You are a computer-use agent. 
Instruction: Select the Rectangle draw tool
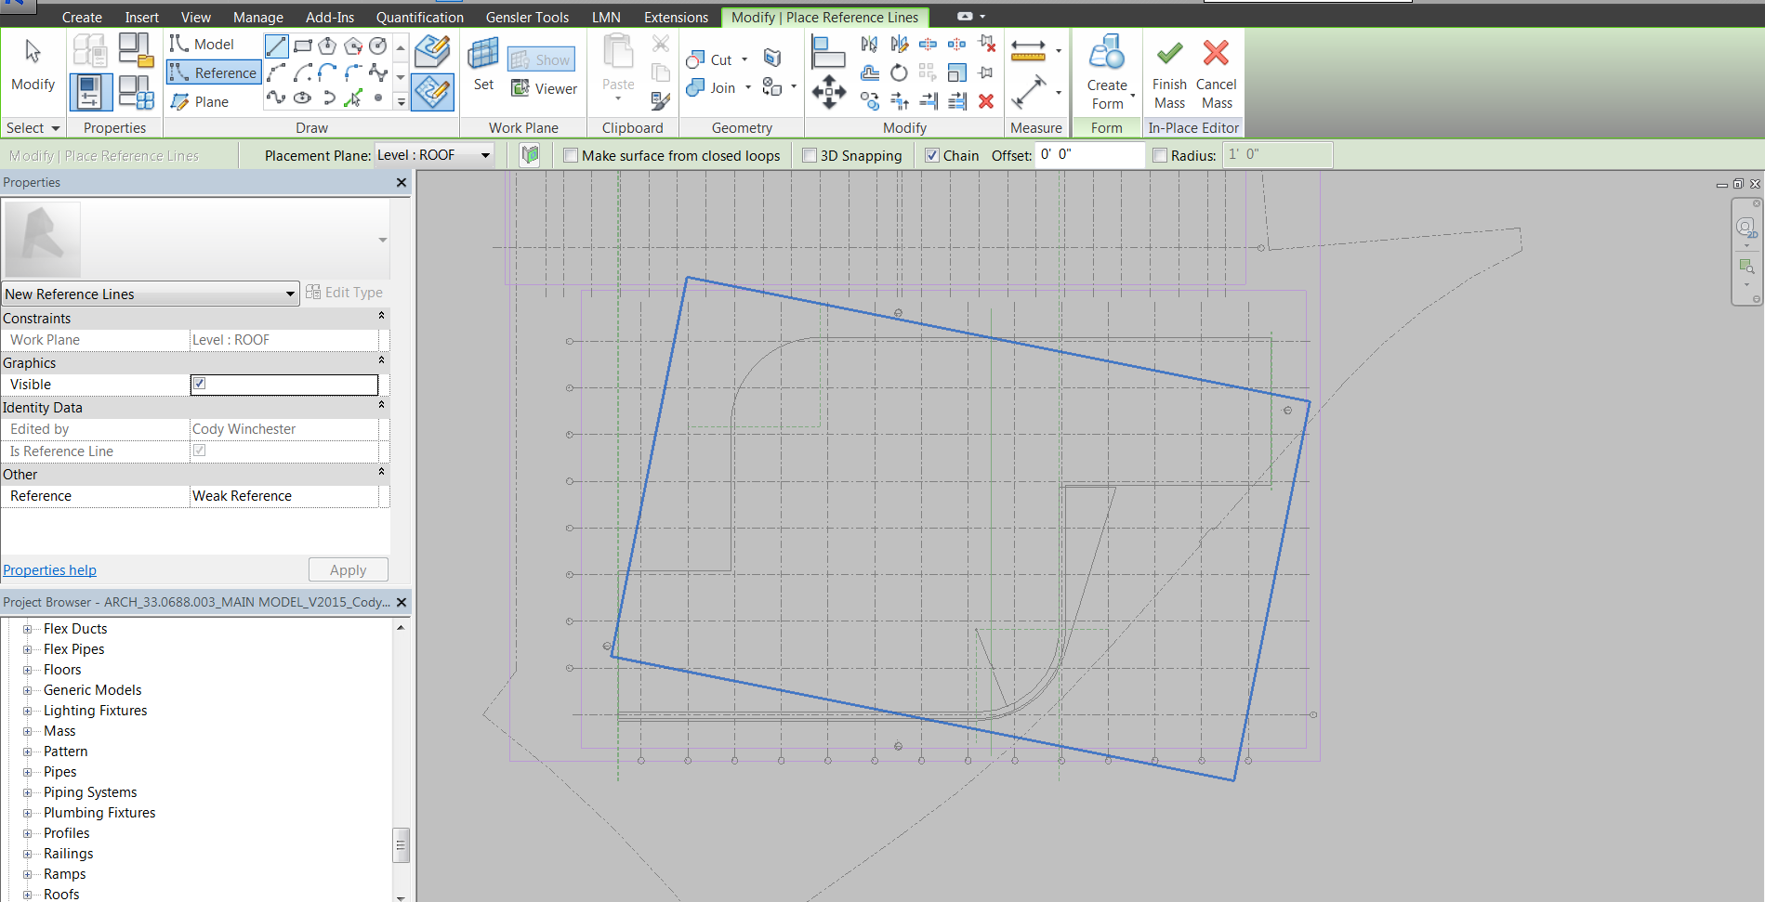[302, 46]
